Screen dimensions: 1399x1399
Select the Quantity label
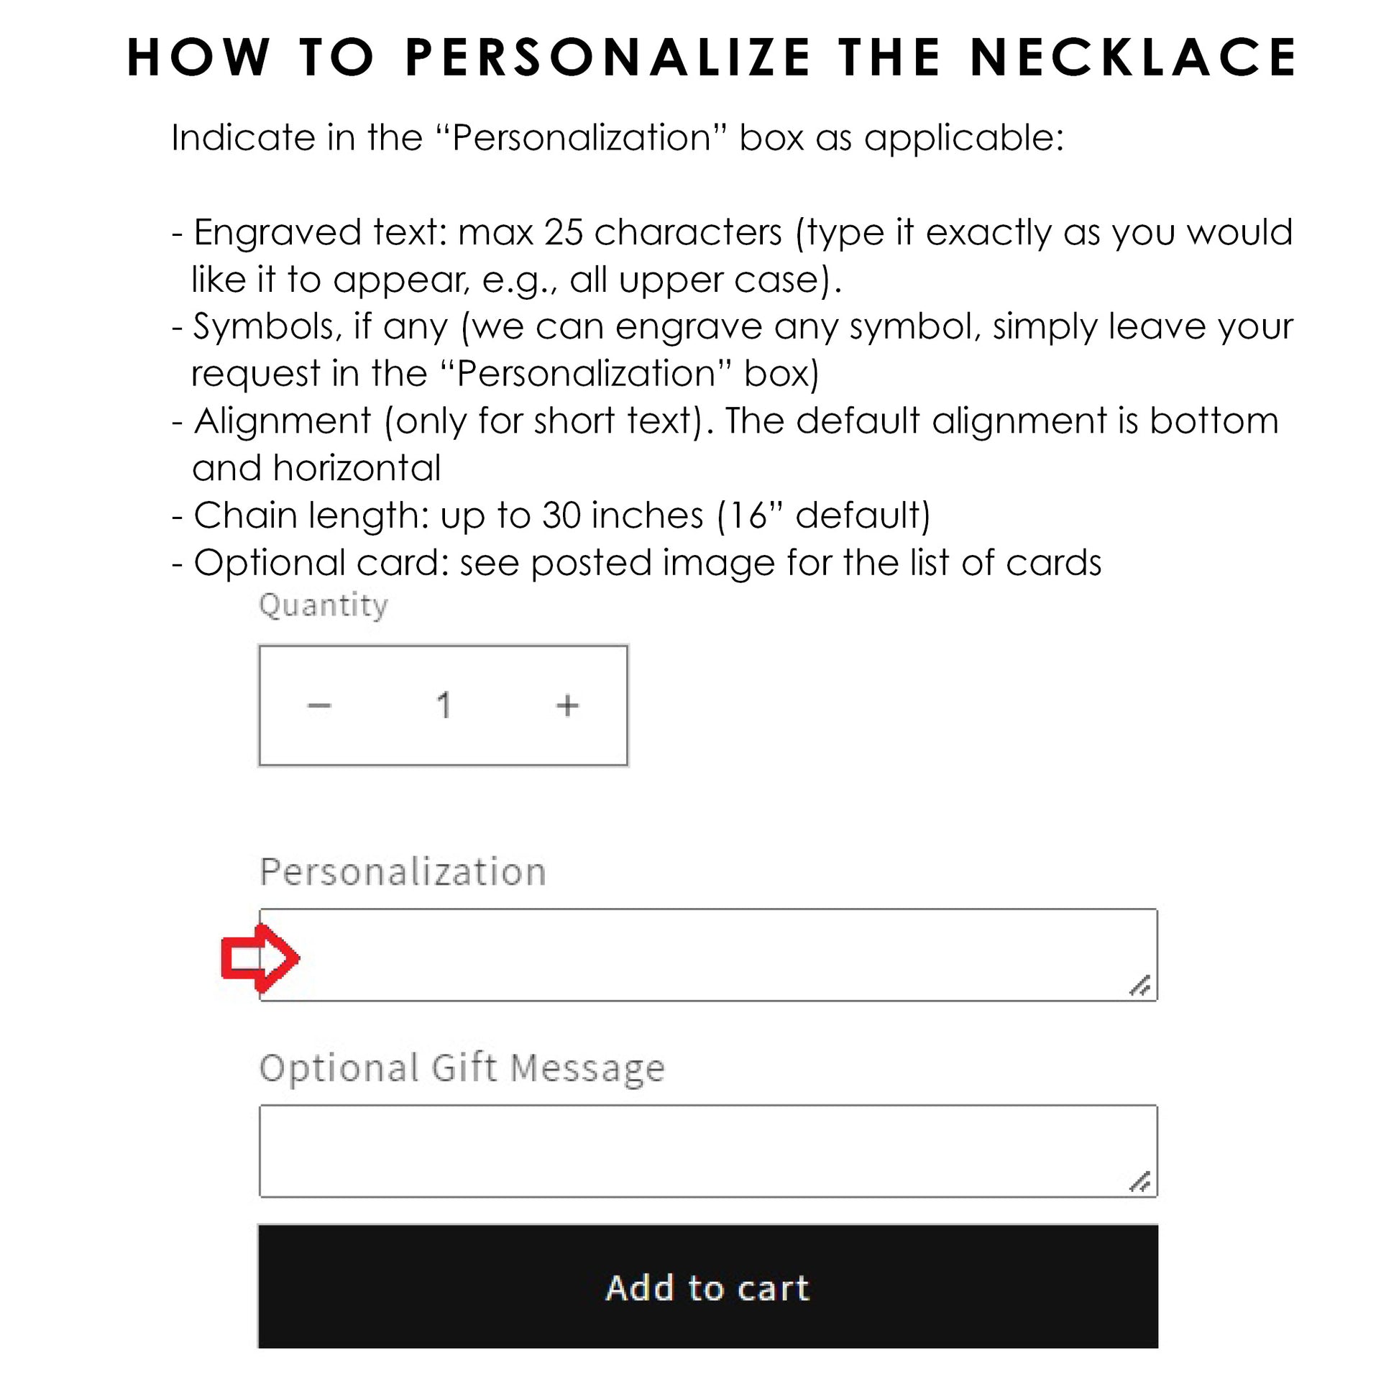(x=324, y=605)
